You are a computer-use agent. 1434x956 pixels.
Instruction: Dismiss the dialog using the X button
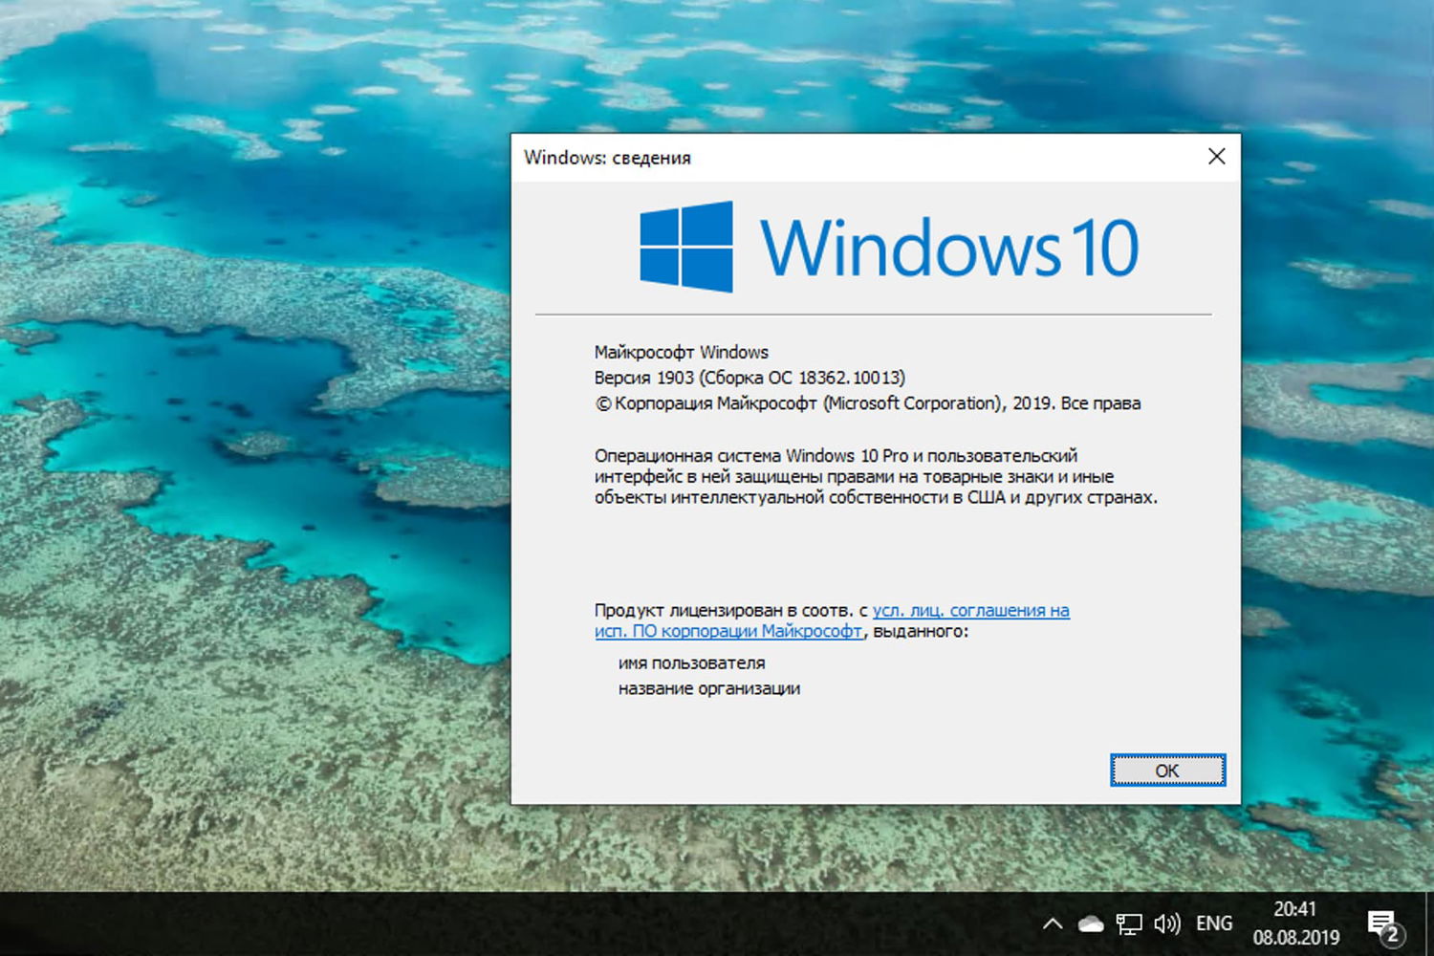1216,156
